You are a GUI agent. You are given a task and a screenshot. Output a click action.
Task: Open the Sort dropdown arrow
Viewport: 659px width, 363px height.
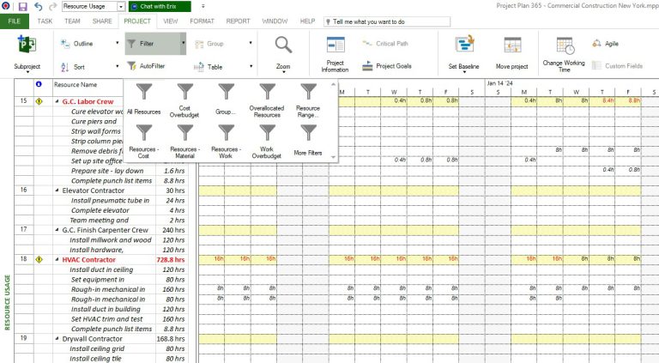[118, 66]
